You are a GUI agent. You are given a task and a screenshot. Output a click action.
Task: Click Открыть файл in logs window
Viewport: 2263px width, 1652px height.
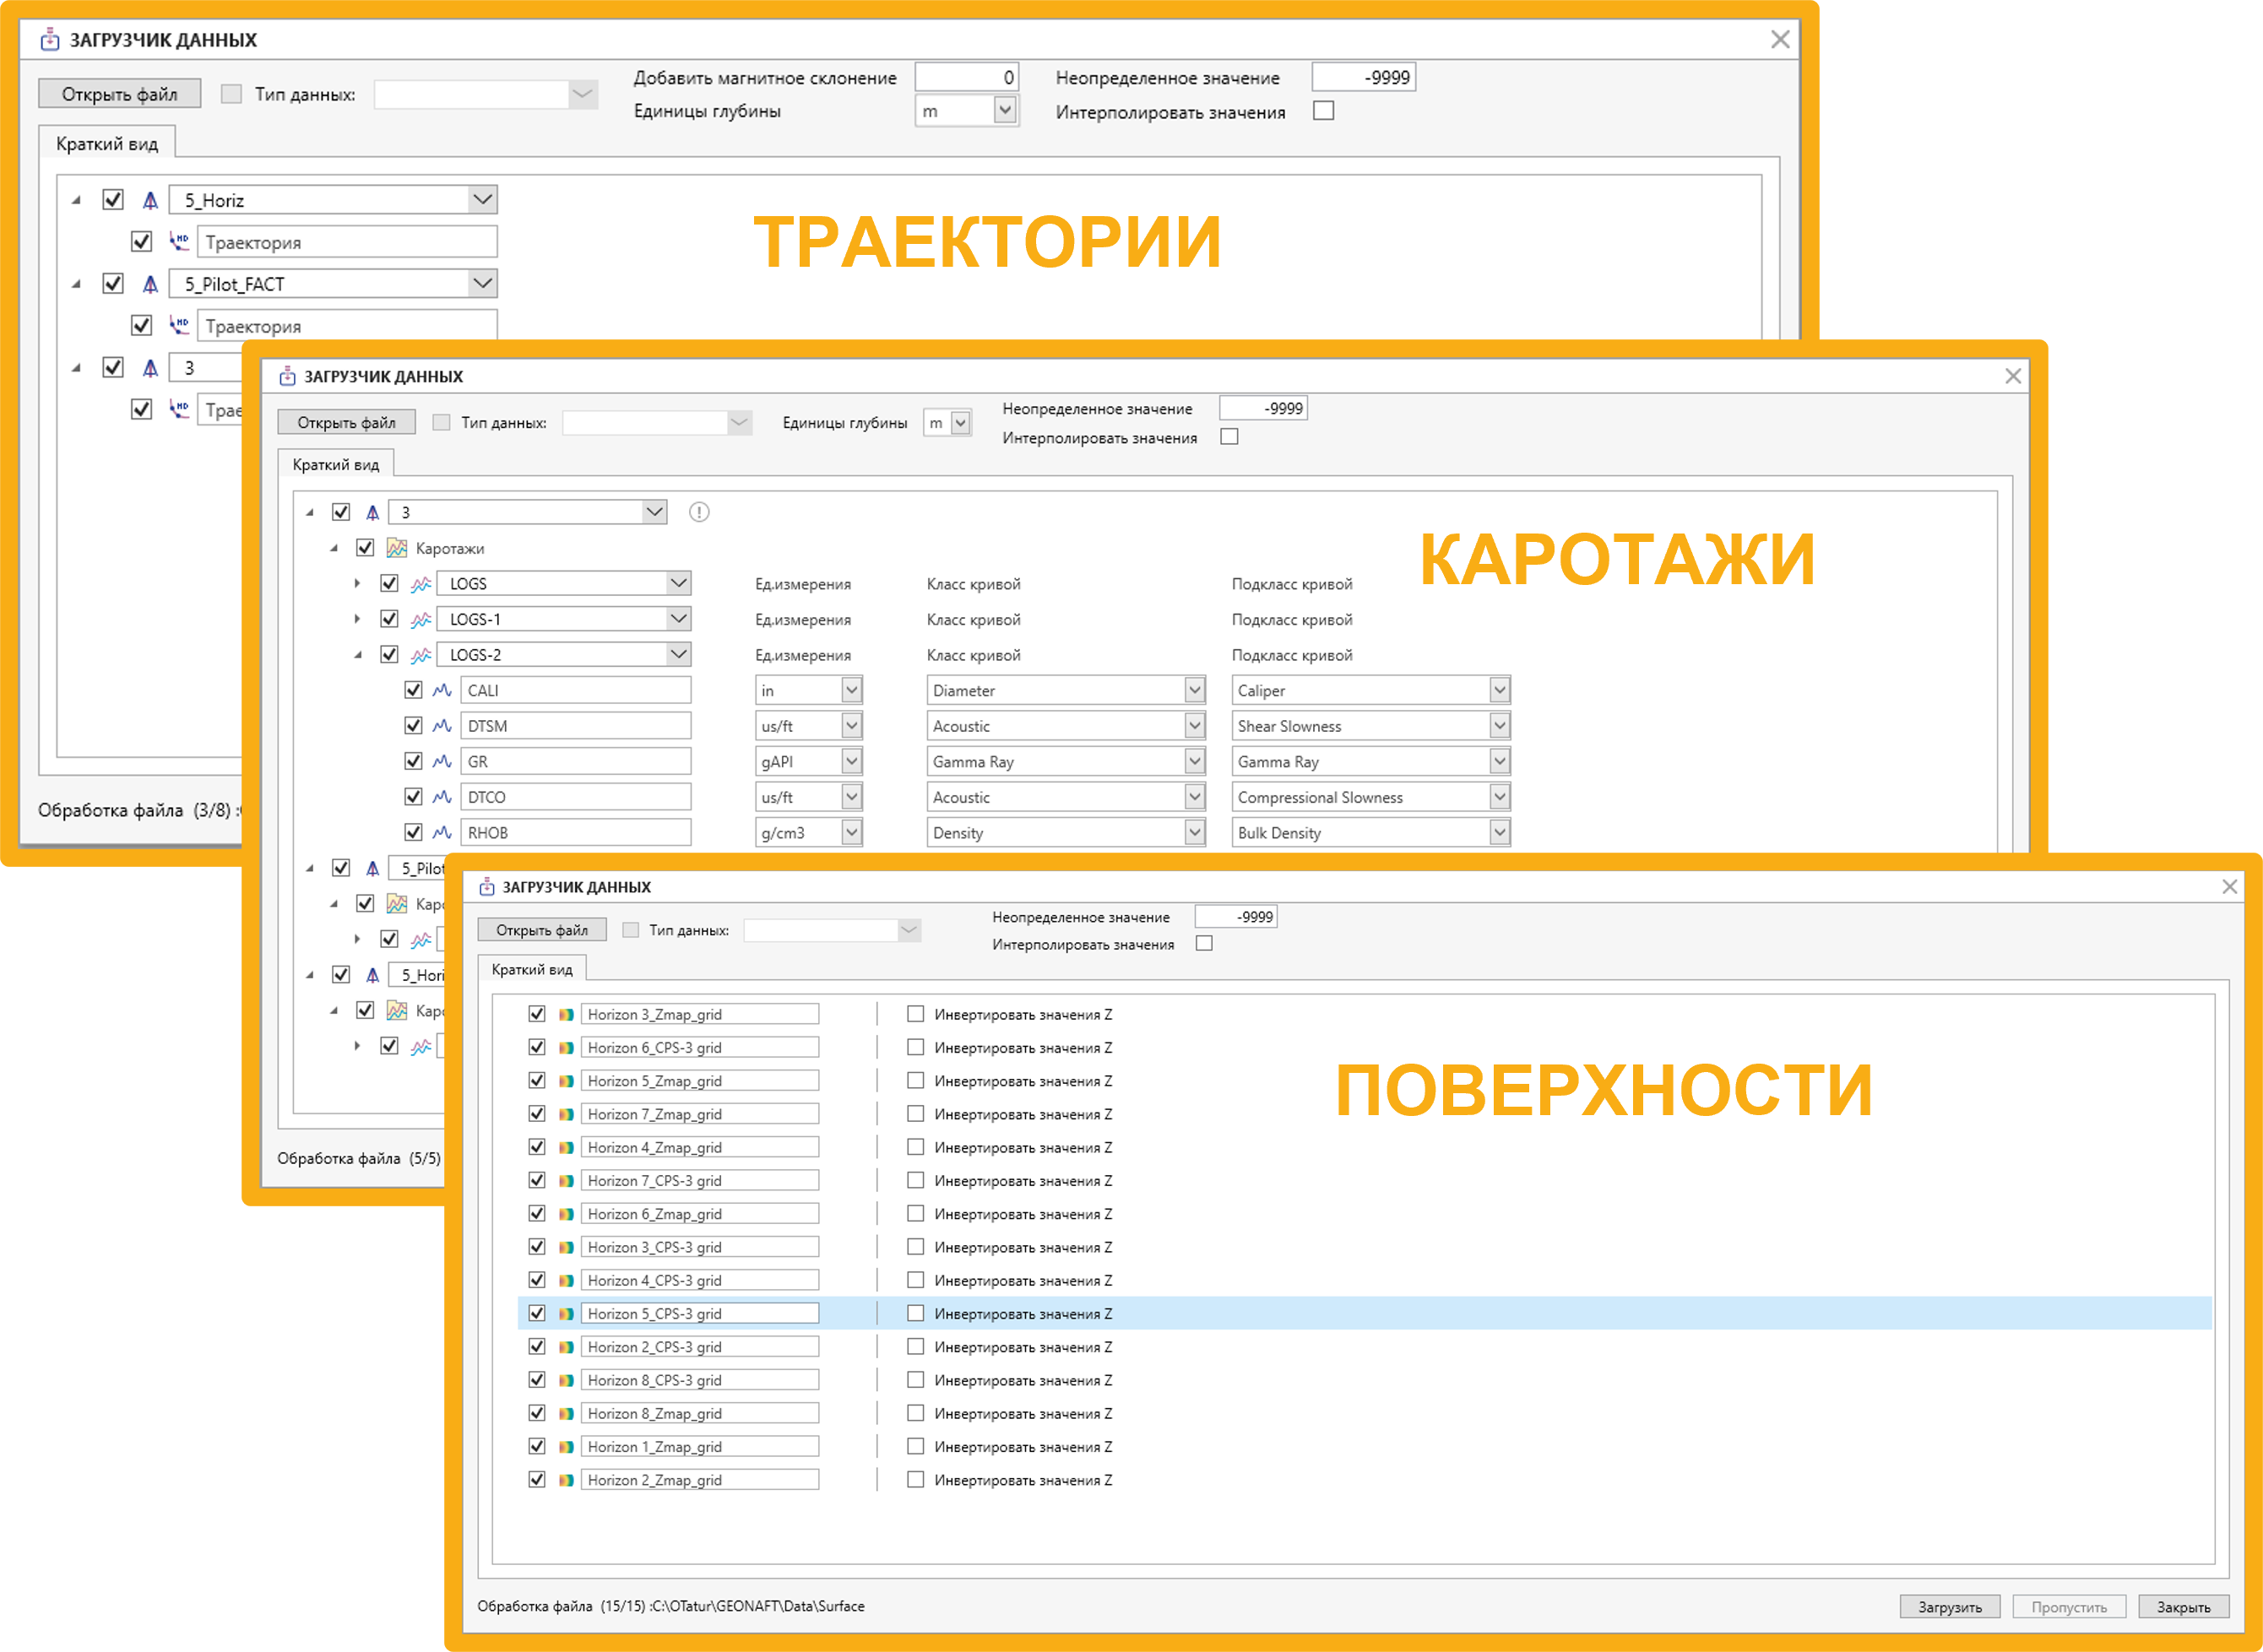click(x=346, y=423)
